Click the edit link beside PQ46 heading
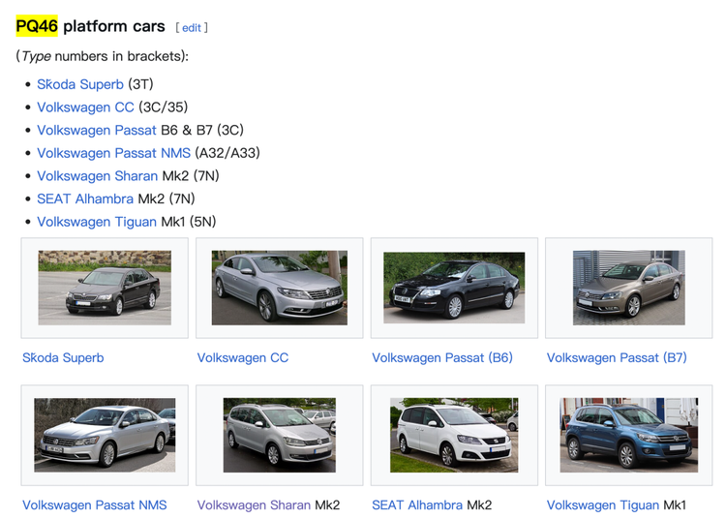Viewport: 726px width, 519px height. pyautogui.click(x=192, y=28)
